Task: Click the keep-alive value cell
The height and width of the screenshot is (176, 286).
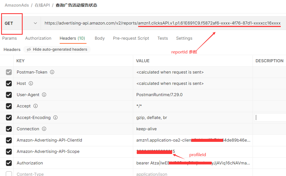Action: (193, 129)
